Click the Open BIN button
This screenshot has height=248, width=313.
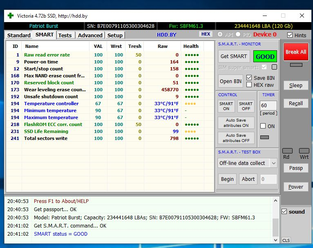click(231, 81)
